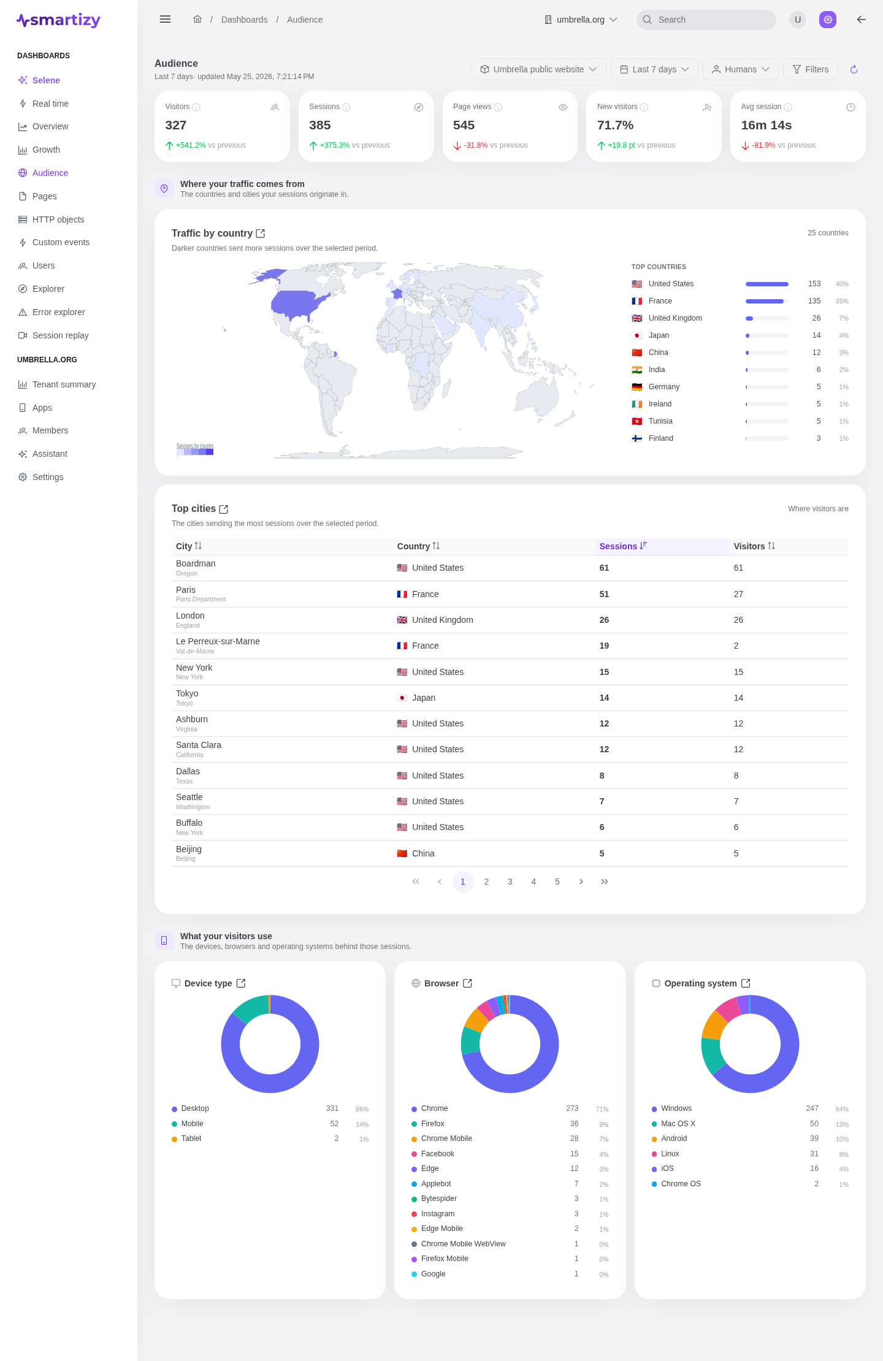Open Operating system external link icon
The height and width of the screenshot is (1361, 883).
tap(746, 983)
